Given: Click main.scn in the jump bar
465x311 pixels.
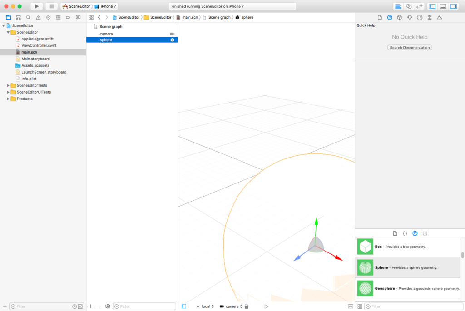Looking at the screenshot, I should [187, 18].
